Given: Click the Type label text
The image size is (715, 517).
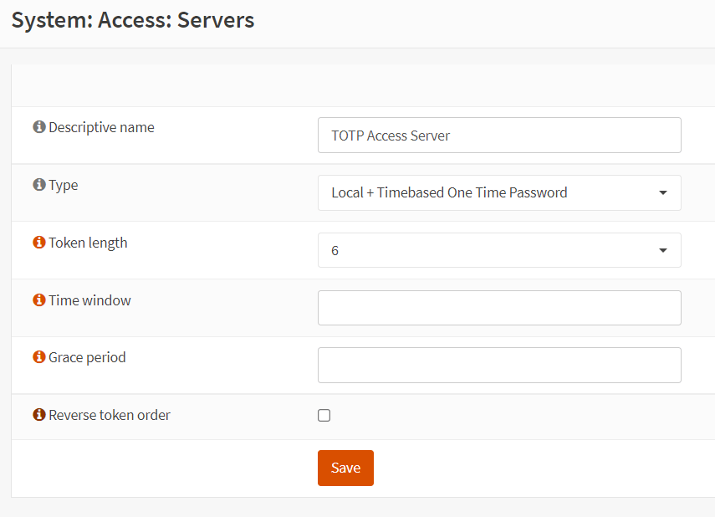Looking at the screenshot, I should pos(64,185).
